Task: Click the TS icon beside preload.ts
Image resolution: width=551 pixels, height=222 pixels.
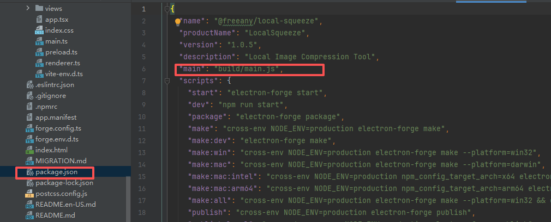Action: pyautogui.click(x=39, y=52)
